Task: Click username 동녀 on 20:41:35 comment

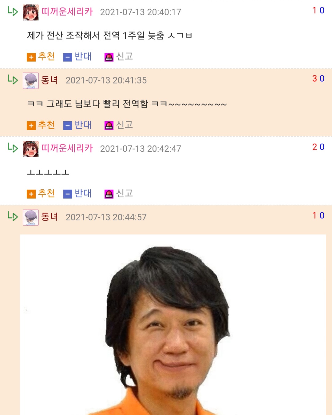Action: [50, 80]
